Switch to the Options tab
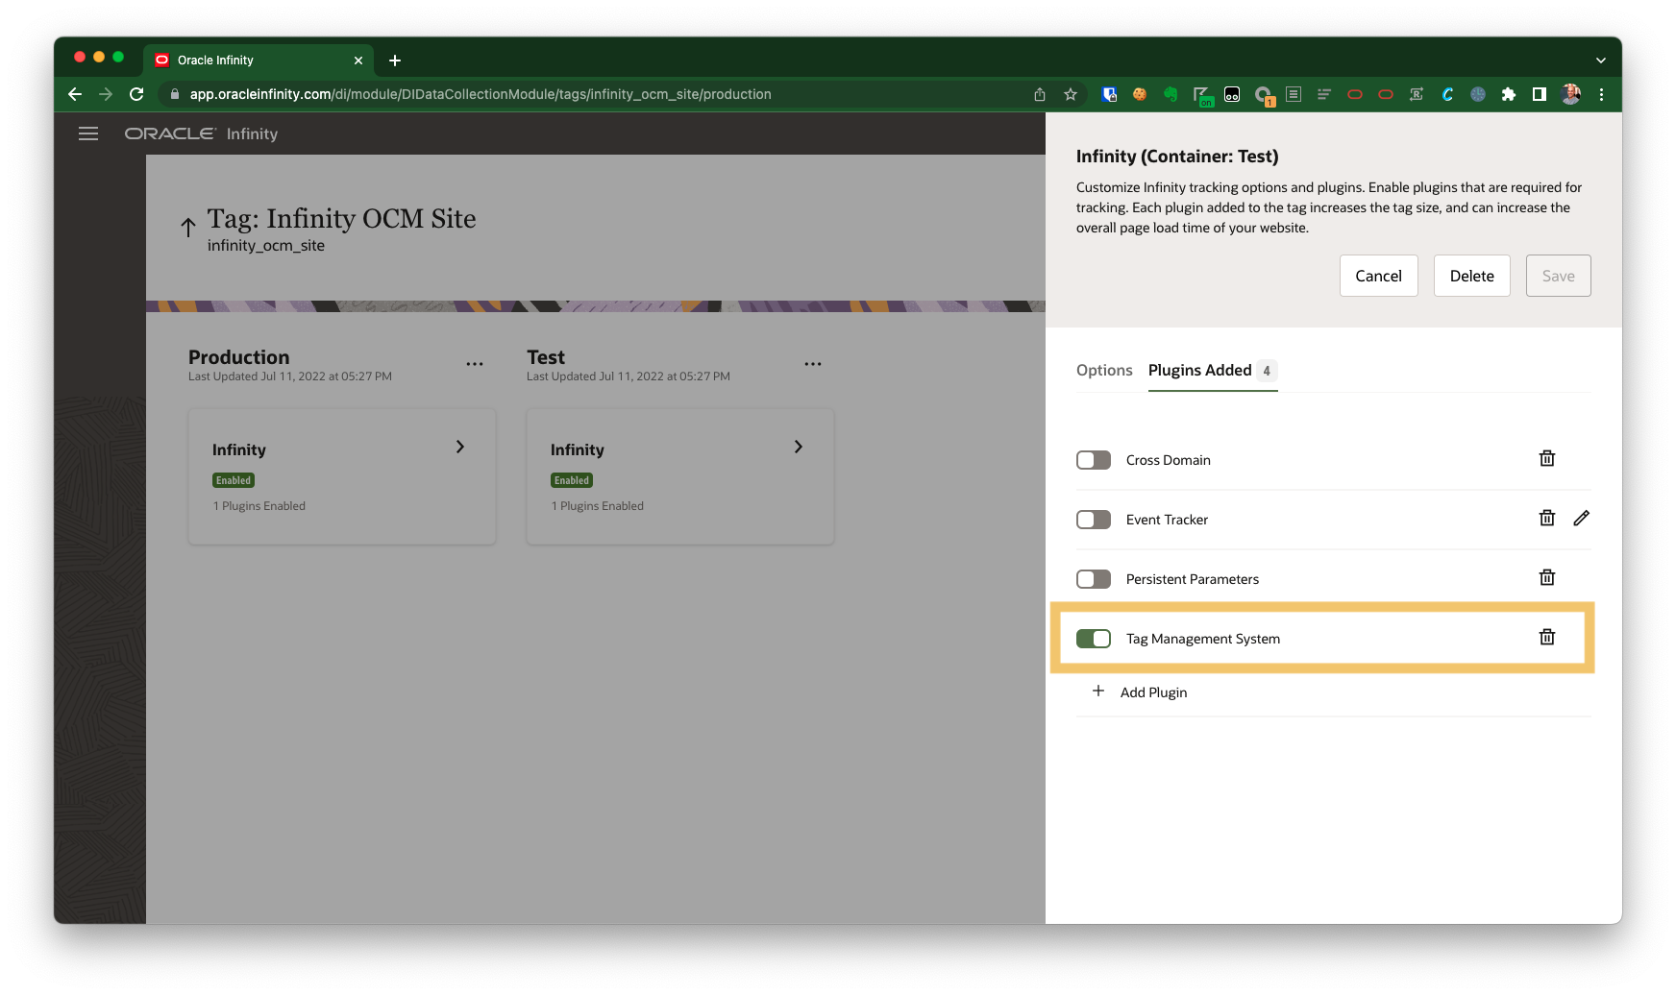 [1104, 370]
